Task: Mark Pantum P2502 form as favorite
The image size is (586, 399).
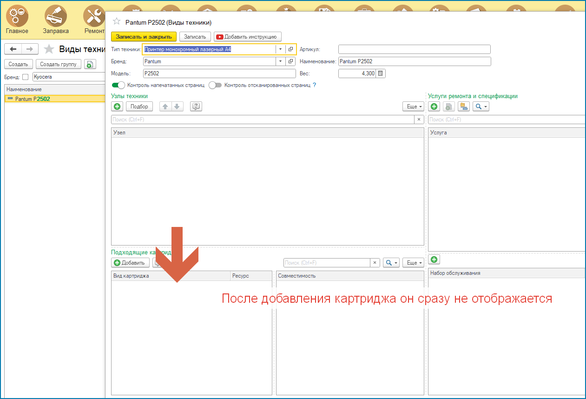Action: [117, 21]
